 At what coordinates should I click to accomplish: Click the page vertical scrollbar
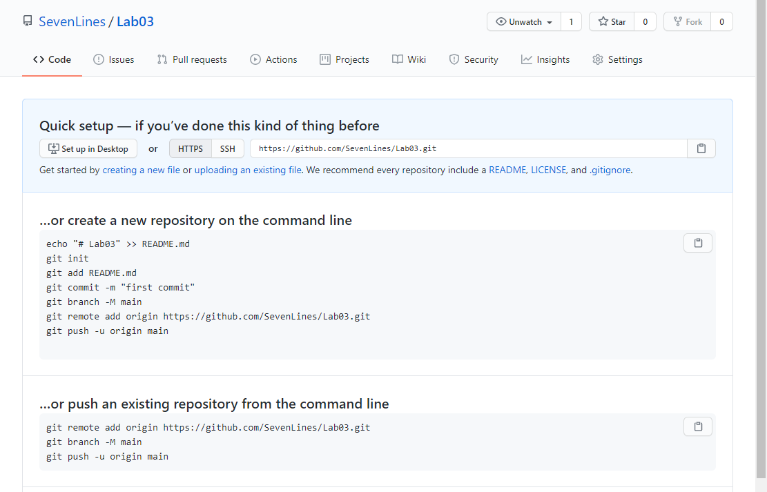(x=761, y=239)
